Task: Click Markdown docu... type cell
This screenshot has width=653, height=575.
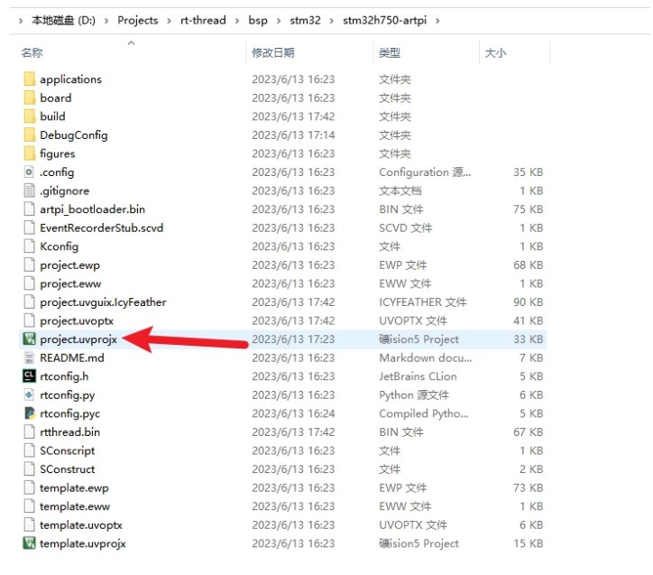Action: [425, 358]
